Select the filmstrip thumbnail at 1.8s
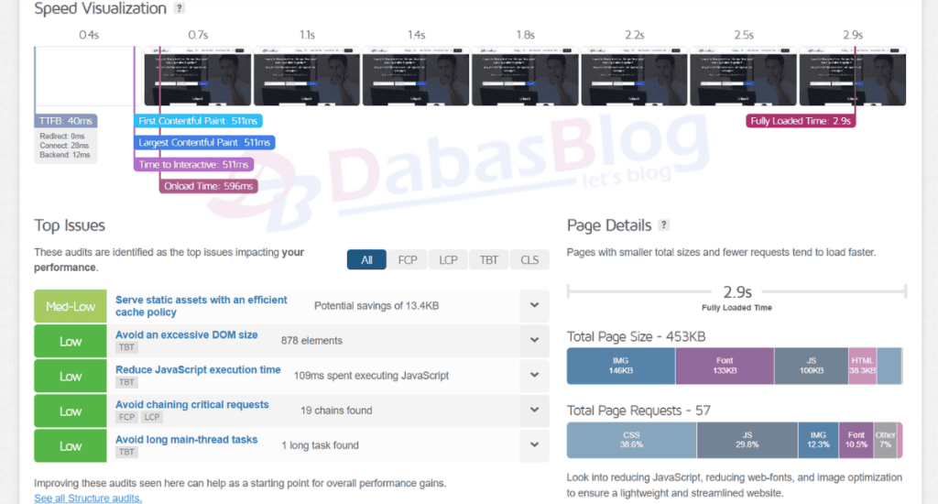 pos(525,76)
